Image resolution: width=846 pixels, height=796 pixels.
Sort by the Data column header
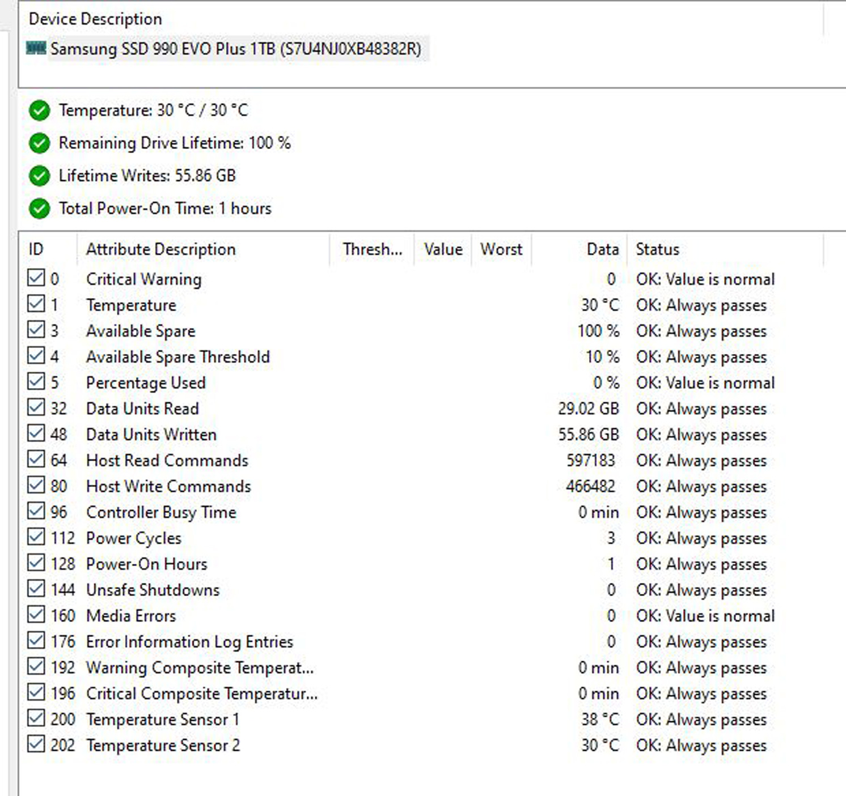[579, 249]
